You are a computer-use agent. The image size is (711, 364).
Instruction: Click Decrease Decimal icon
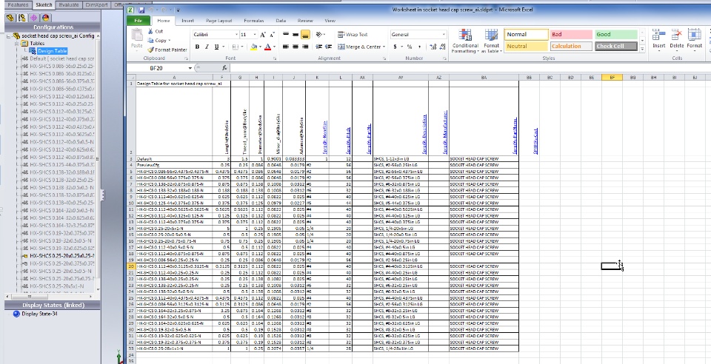(x=442, y=47)
